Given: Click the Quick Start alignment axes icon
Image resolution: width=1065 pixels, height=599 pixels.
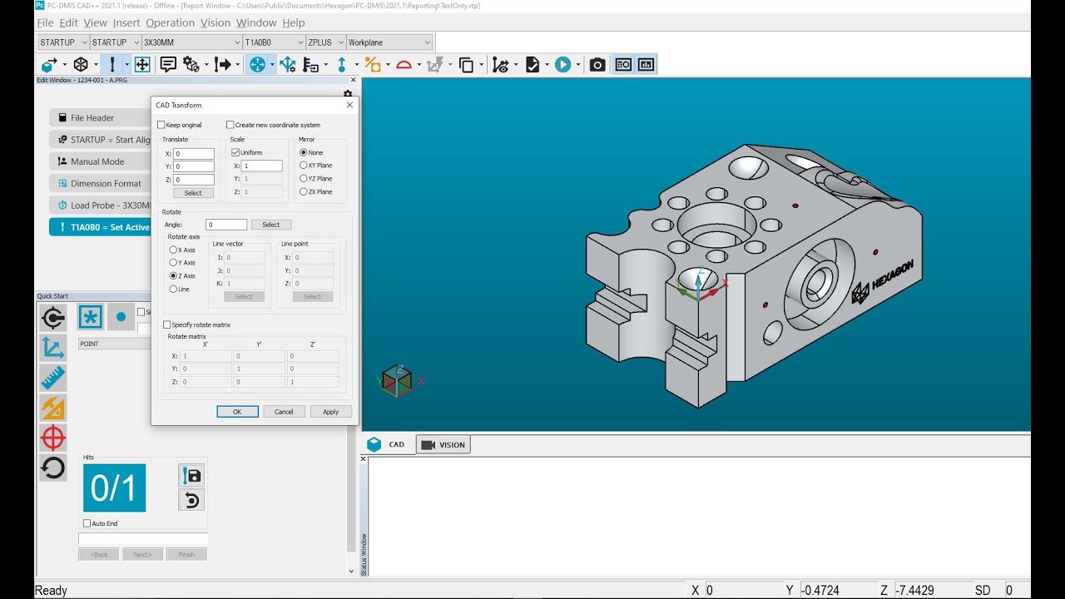Looking at the screenshot, I should 52,348.
